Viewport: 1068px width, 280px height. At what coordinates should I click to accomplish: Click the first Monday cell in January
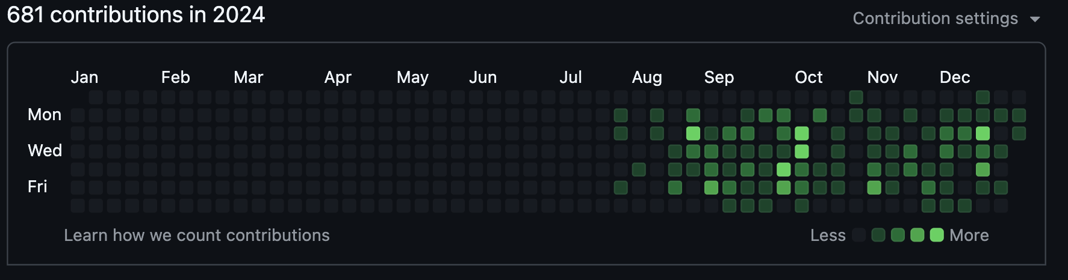(x=78, y=115)
